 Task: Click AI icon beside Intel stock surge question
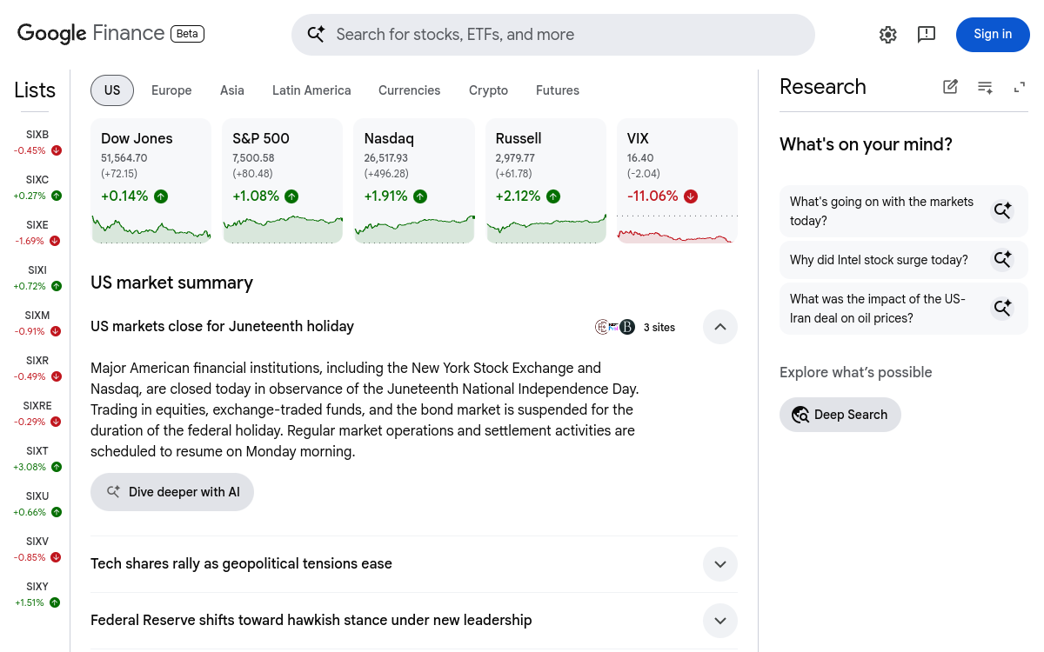(1003, 260)
